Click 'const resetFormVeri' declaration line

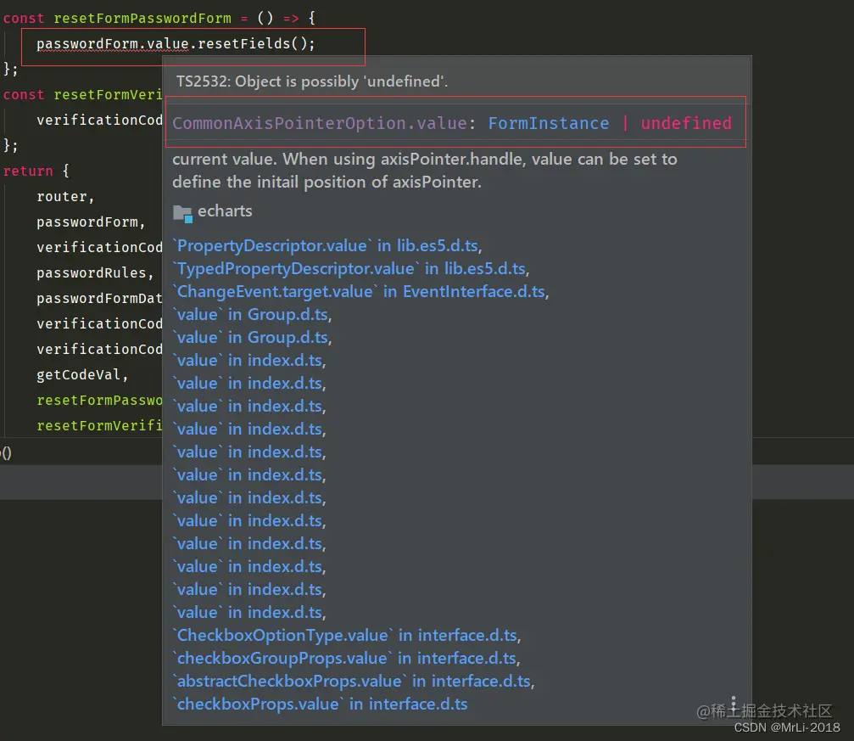tap(82, 94)
